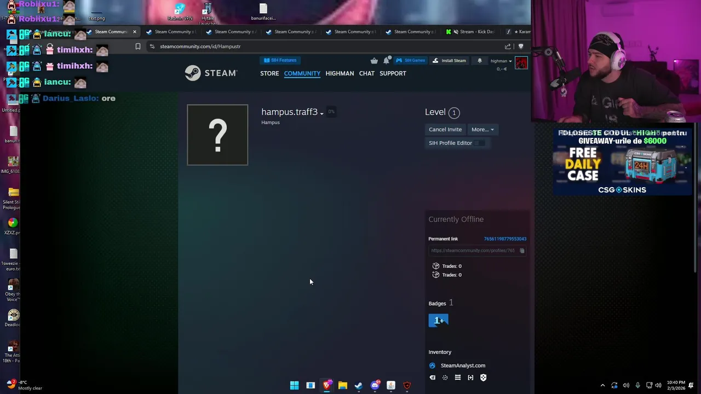Screen dimensions: 701x394
Task: Open Discord on taskbar
Action: [375, 385]
